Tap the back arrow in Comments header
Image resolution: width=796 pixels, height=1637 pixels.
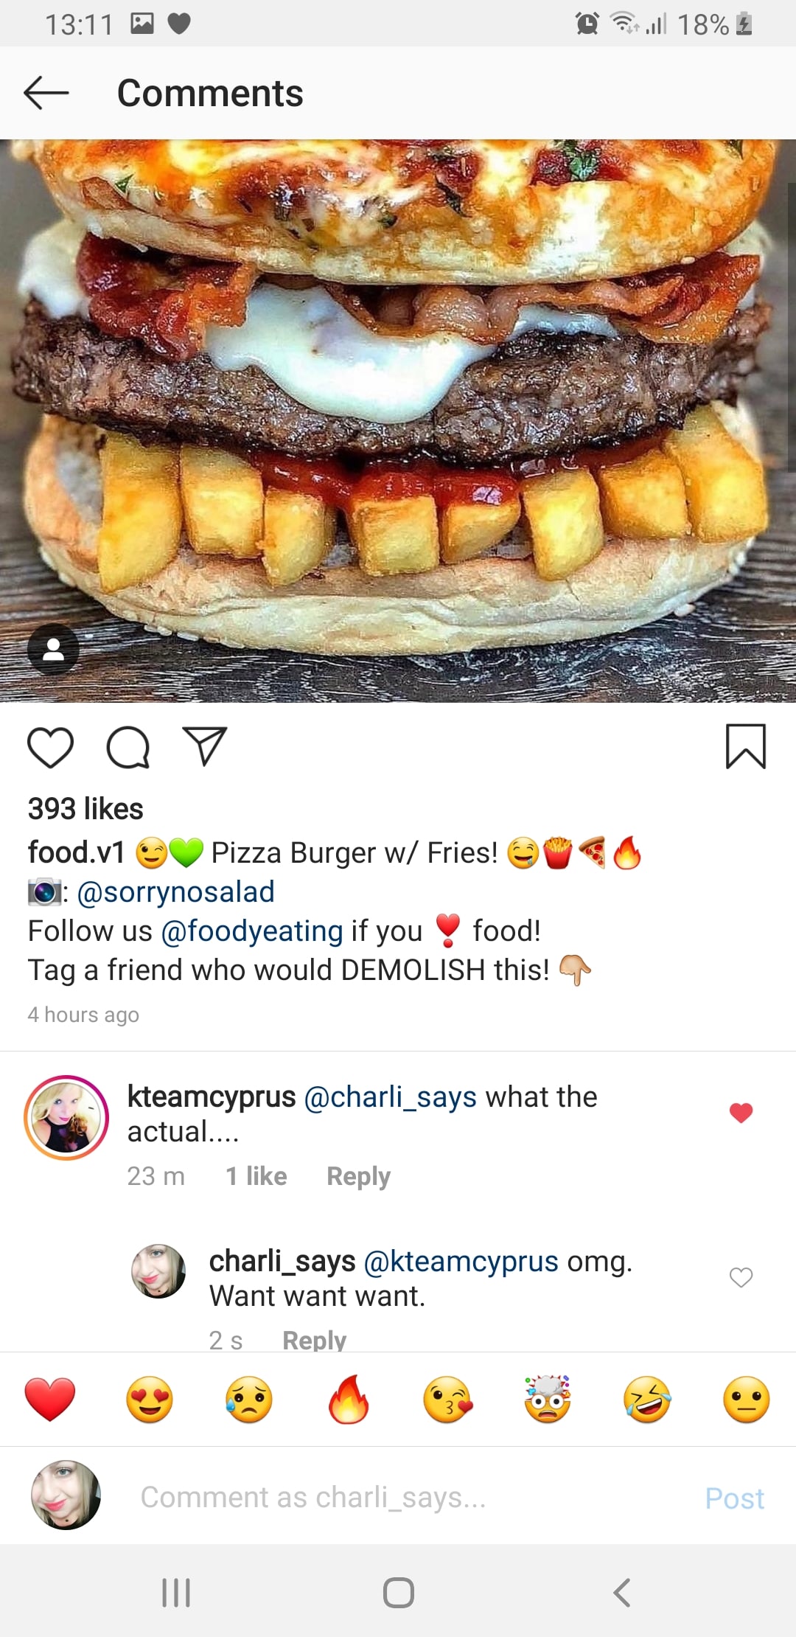pos(46,93)
